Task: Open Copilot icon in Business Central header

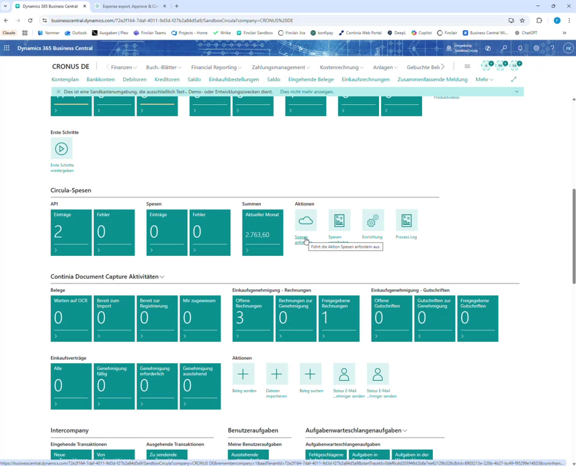Action: pos(488,48)
